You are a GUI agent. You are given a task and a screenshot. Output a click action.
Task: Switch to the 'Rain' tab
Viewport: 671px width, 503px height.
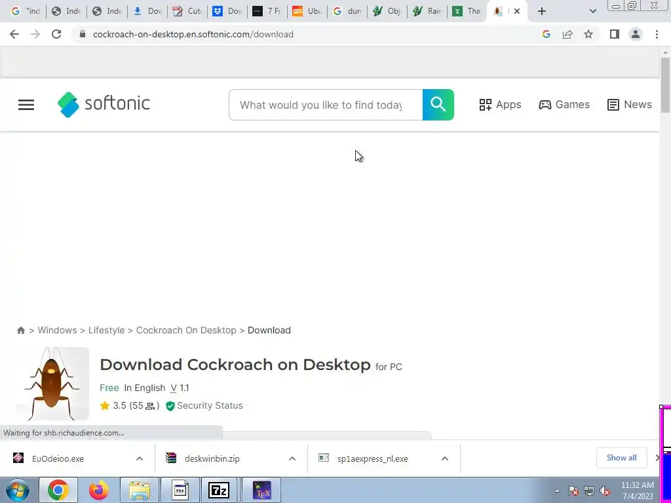pos(427,11)
